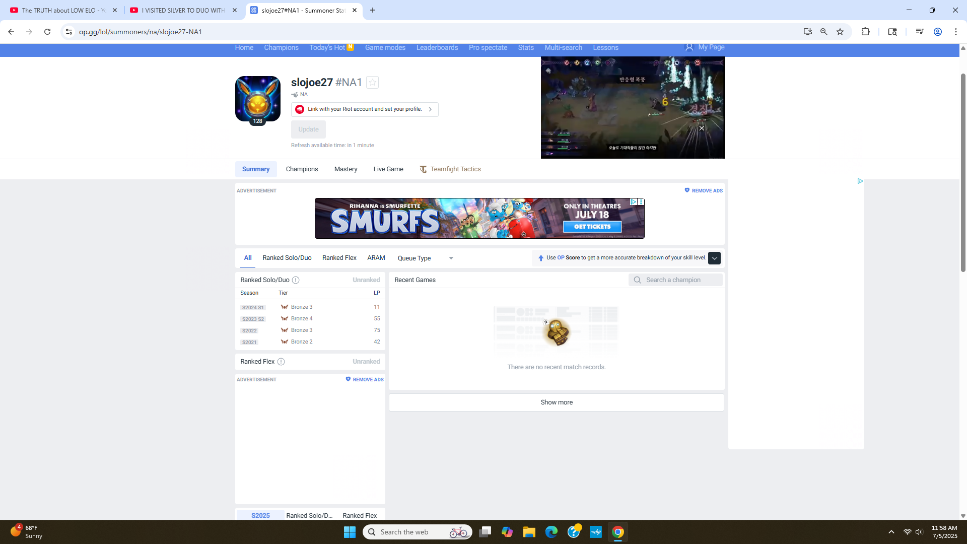
Task: Click the magnifier in champion search box
Action: [637, 280]
